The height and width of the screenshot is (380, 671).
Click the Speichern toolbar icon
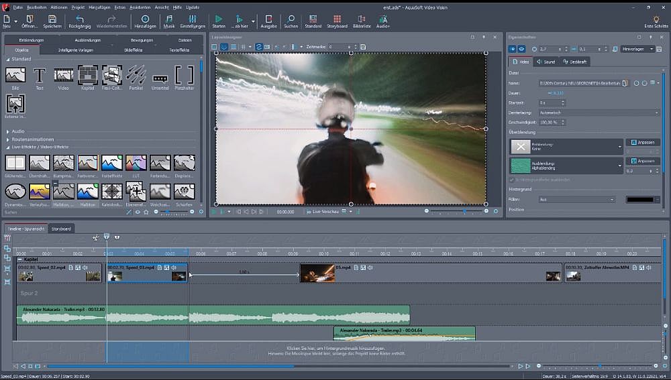click(52, 19)
